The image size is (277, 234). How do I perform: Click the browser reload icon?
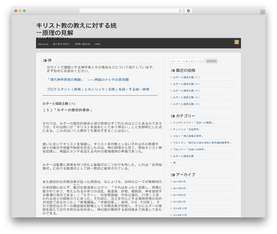180,11
